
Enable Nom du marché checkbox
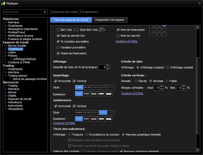(118, 36)
